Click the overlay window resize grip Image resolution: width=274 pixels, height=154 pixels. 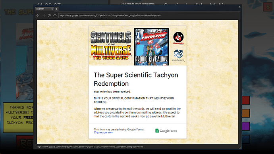(240, 148)
